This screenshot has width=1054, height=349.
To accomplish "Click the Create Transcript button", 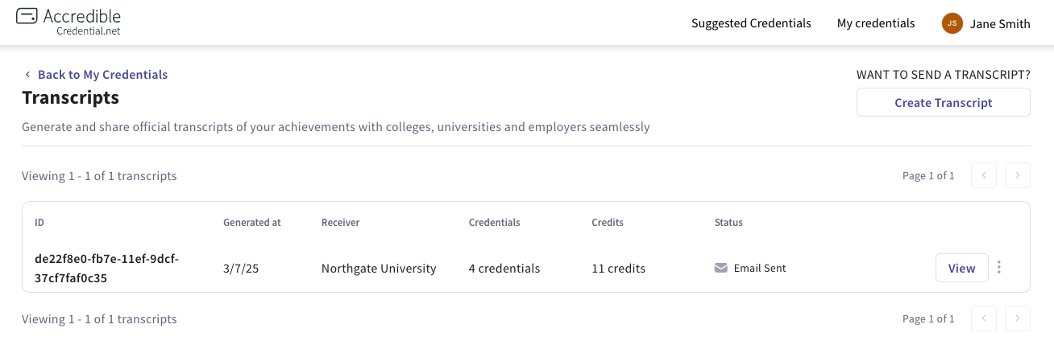I will [944, 102].
